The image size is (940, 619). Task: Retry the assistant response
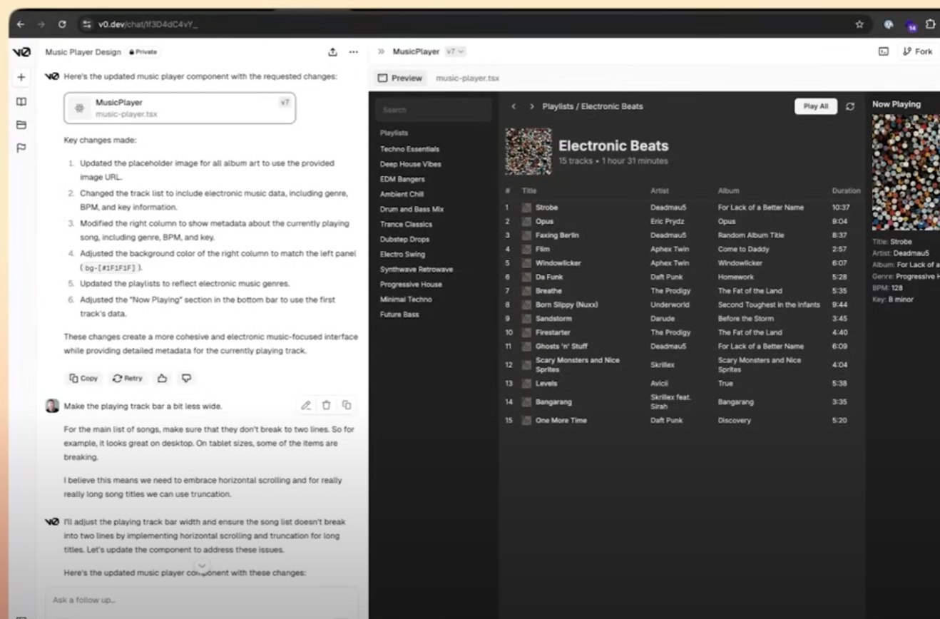[x=128, y=378]
